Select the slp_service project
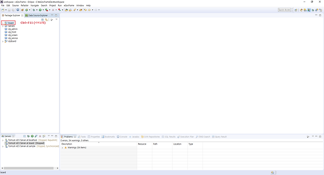Image resolution: width=324 pixels, height=175 pixels. pyautogui.click(x=13, y=38)
